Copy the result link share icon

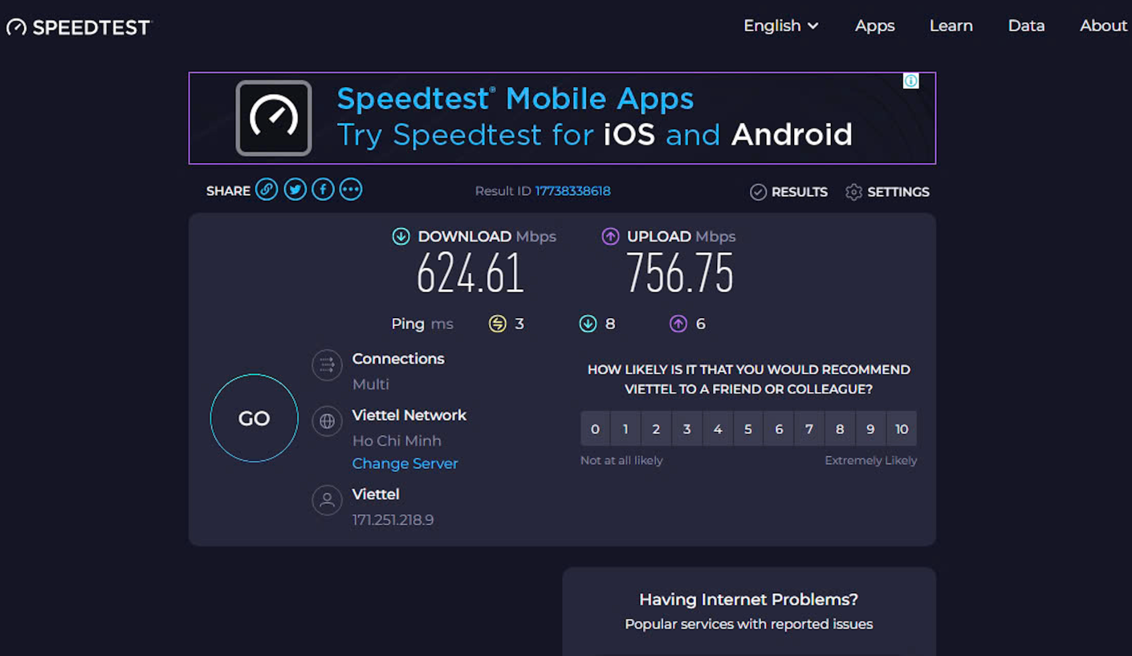[x=267, y=190]
